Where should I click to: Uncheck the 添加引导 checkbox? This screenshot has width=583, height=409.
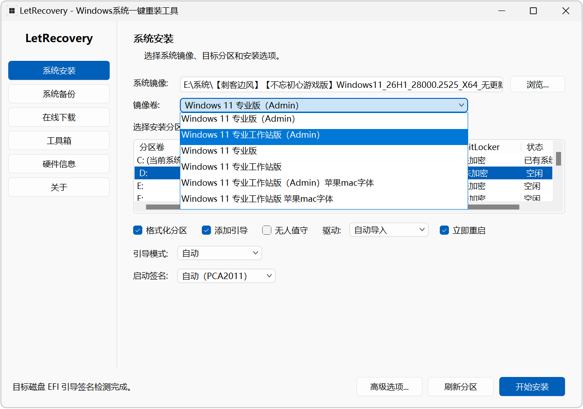coord(206,230)
